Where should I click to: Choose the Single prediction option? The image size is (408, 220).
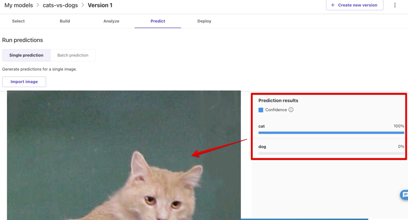(x=26, y=55)
